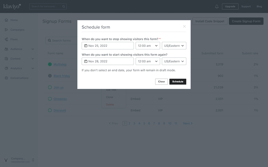Open the Blog link
The image size is (268, 167).
pyautogui.click(x=259, y=7)
